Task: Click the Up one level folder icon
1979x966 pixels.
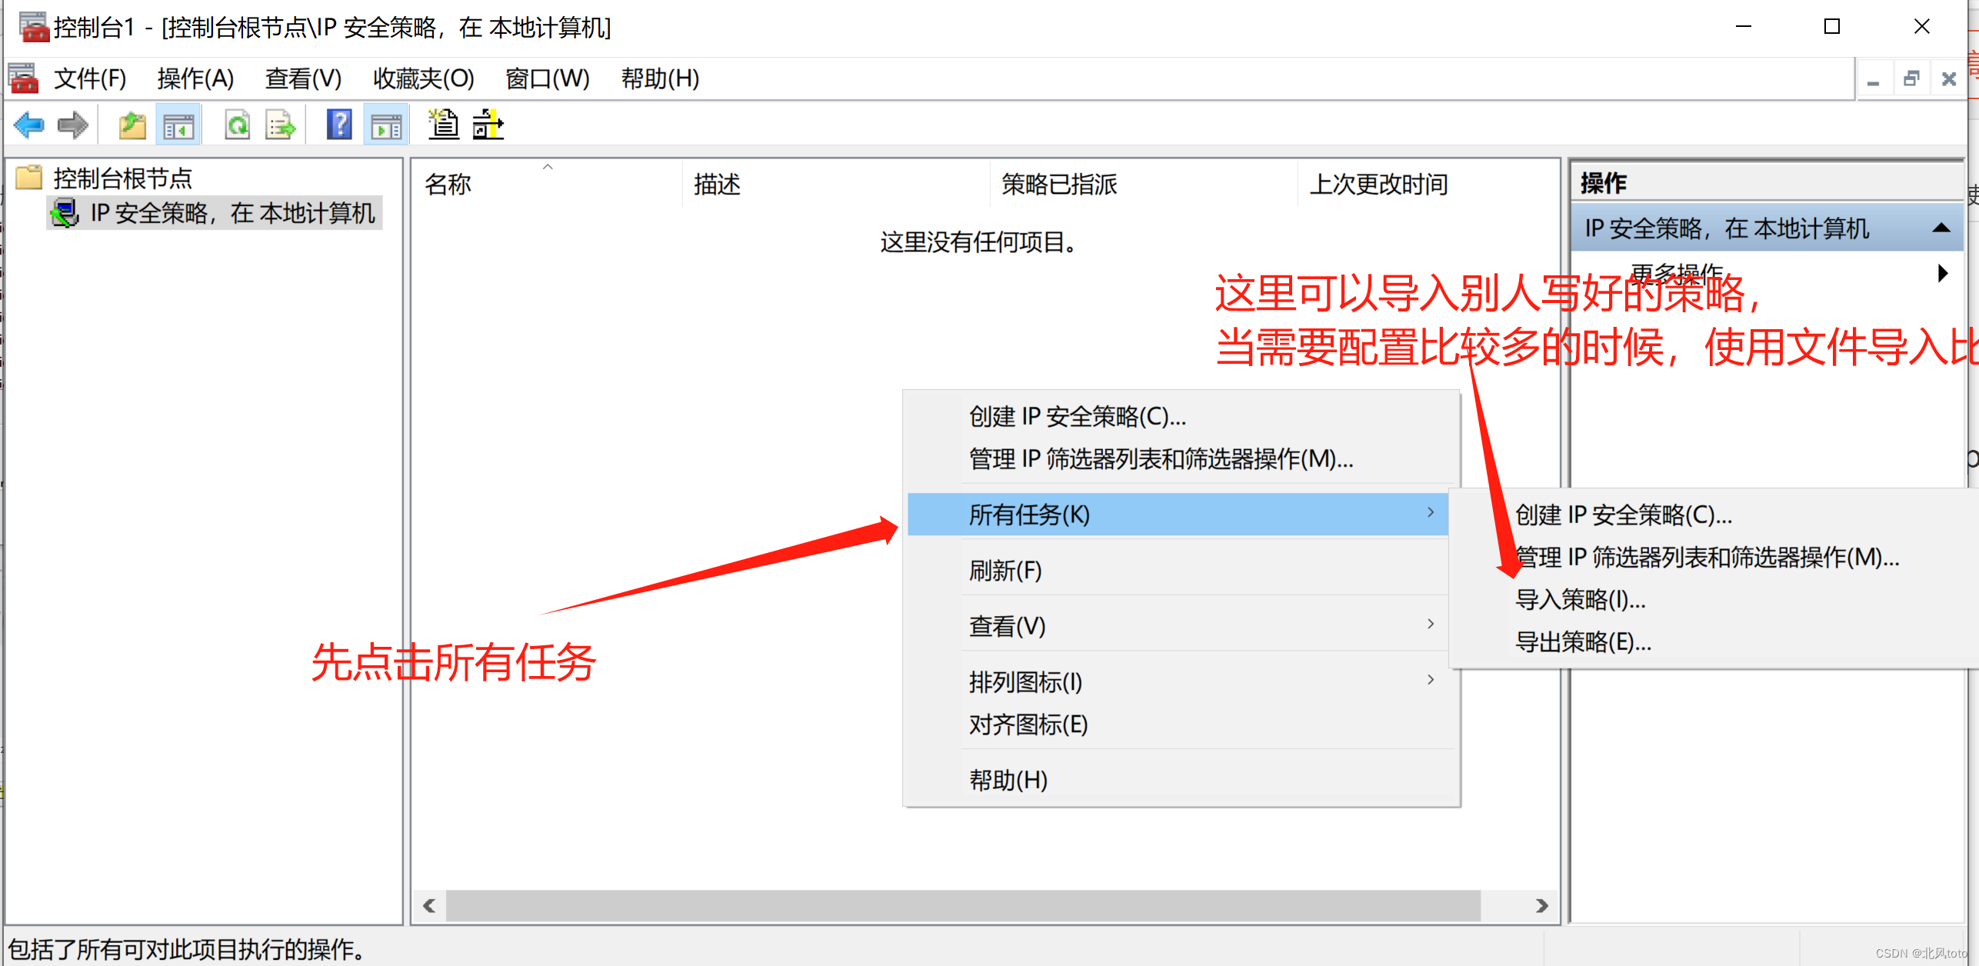Action: (x=132, y=125)
